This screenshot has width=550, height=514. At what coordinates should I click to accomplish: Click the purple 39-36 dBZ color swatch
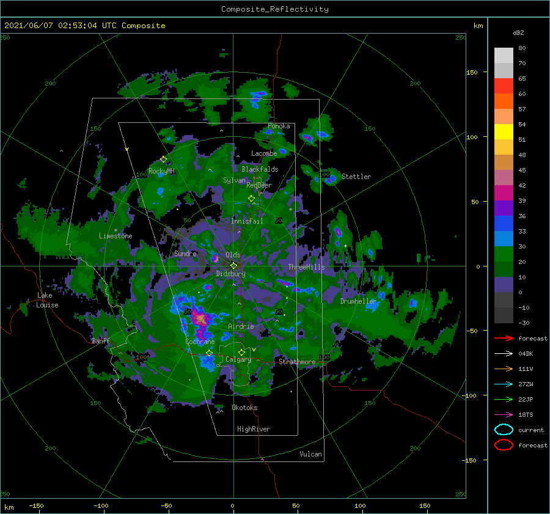pyautogui.click(x=504, y=208)
